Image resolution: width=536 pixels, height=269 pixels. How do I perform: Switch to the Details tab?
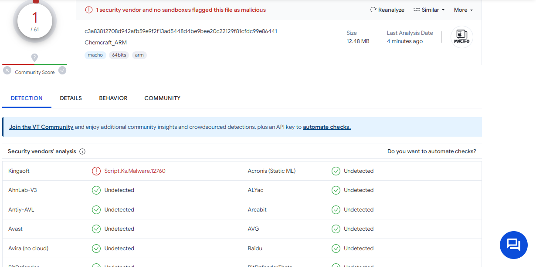pos(71,98)
